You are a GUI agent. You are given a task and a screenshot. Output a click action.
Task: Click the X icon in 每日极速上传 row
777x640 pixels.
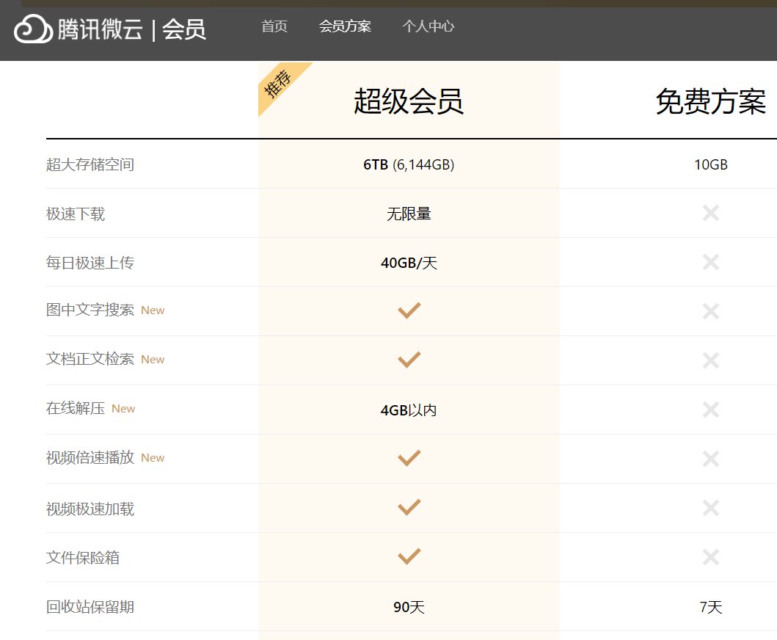710,262
